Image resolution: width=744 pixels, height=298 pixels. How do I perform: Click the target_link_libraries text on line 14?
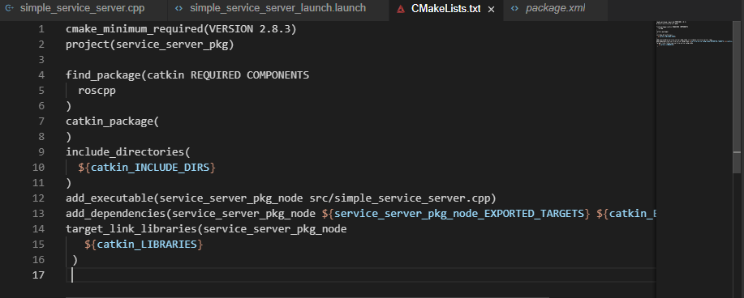[x=131, y=229]
